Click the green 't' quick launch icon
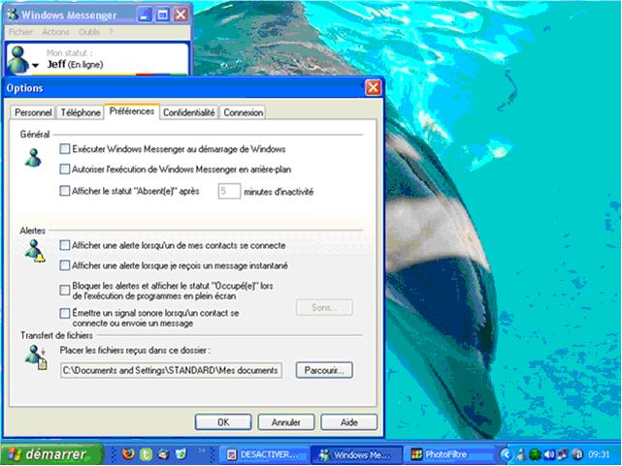This screenshot has height=466, width=622. tap(146, 454)
